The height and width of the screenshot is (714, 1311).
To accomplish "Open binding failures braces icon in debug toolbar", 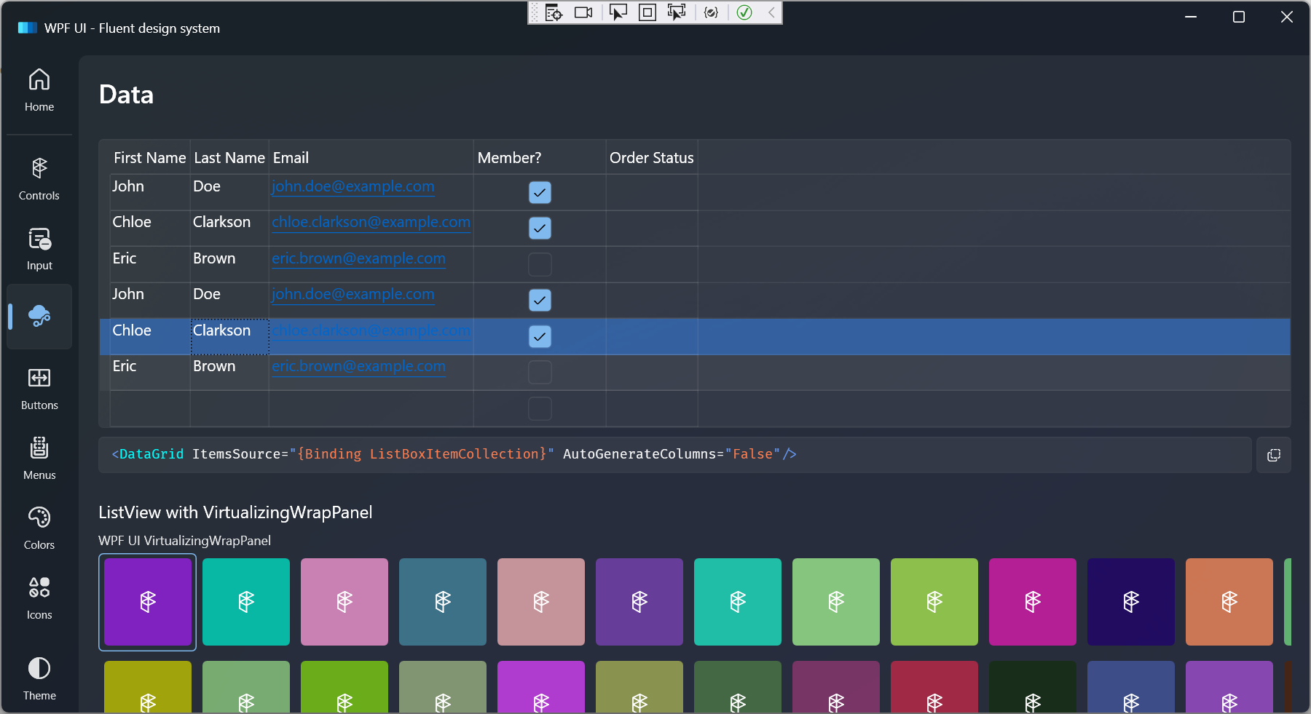I will click(712, 12).
